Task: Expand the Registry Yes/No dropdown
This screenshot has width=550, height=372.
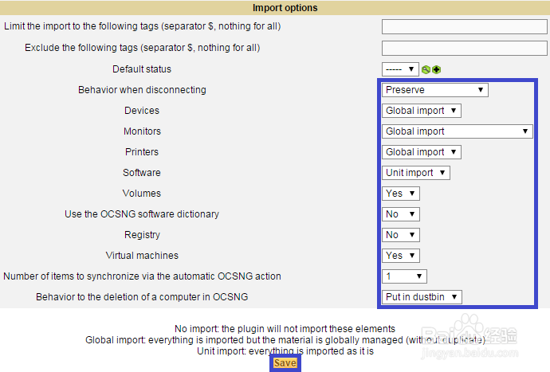Action: coord(401,235)
